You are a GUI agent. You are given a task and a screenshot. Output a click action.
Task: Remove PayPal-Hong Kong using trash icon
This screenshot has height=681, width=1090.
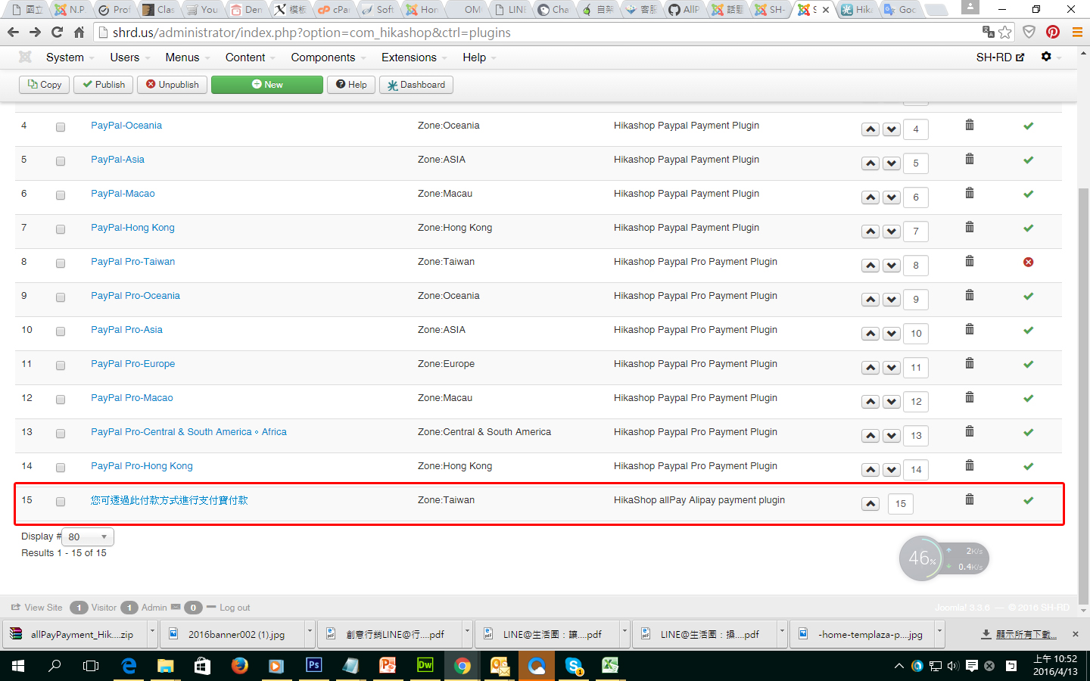[x=970, y=227]
